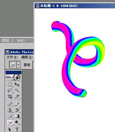Click the Adobe Online eye image in toolbox

13,77
